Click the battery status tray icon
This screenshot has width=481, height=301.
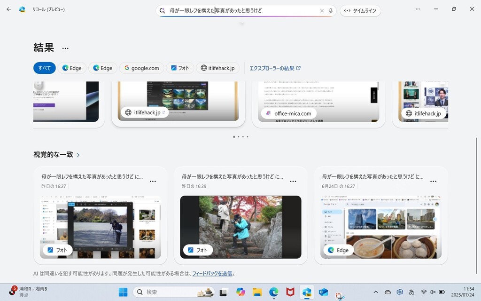[x=442, y=292]
